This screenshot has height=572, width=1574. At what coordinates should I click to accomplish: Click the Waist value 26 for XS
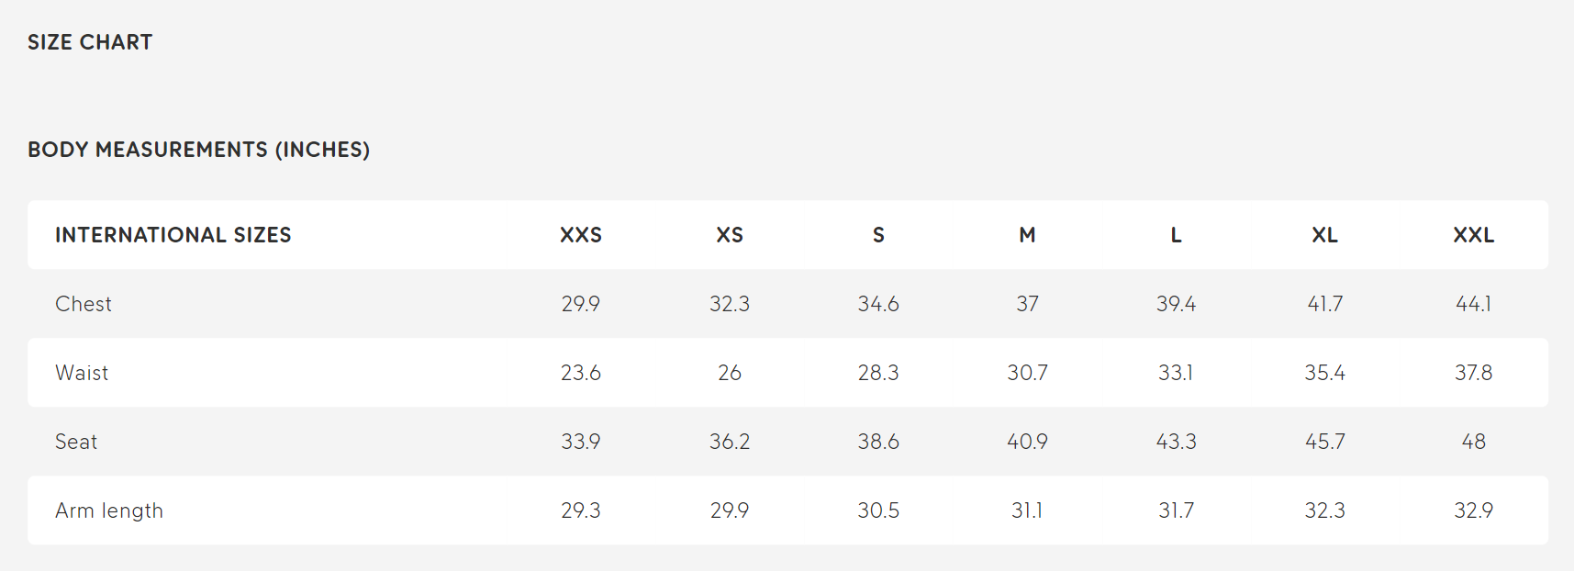[730, 373]
